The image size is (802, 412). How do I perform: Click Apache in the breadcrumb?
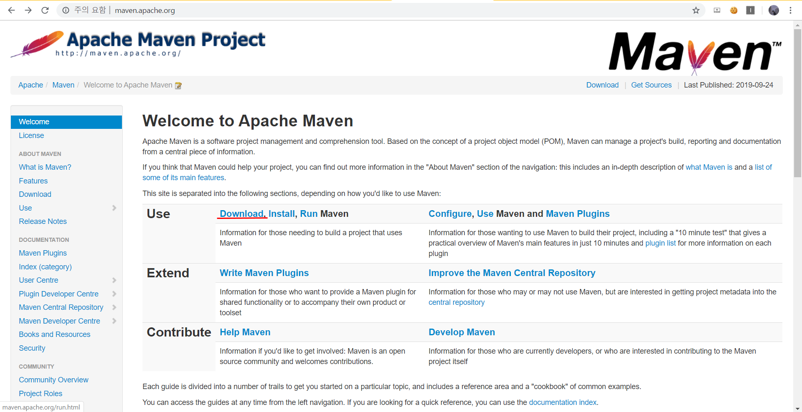[x=30, y=85]
